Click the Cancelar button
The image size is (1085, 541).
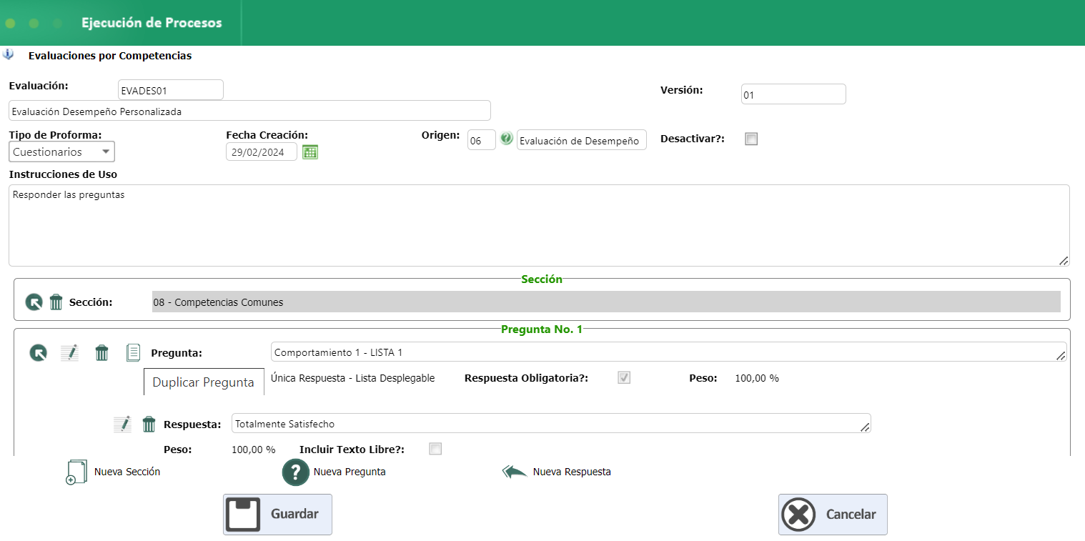(x=833, y=515)
